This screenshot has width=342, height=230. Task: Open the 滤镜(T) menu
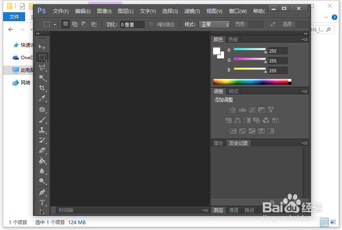[x=192, y=11]
